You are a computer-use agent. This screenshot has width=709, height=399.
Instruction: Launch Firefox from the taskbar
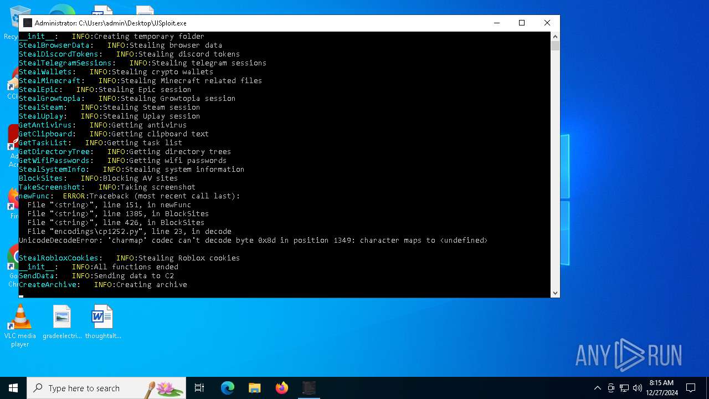click(282, 388)
